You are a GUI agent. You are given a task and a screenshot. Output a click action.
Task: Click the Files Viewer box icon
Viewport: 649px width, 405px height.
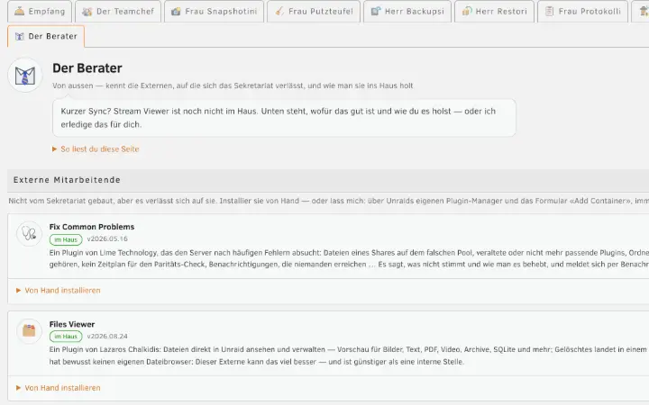29,330
